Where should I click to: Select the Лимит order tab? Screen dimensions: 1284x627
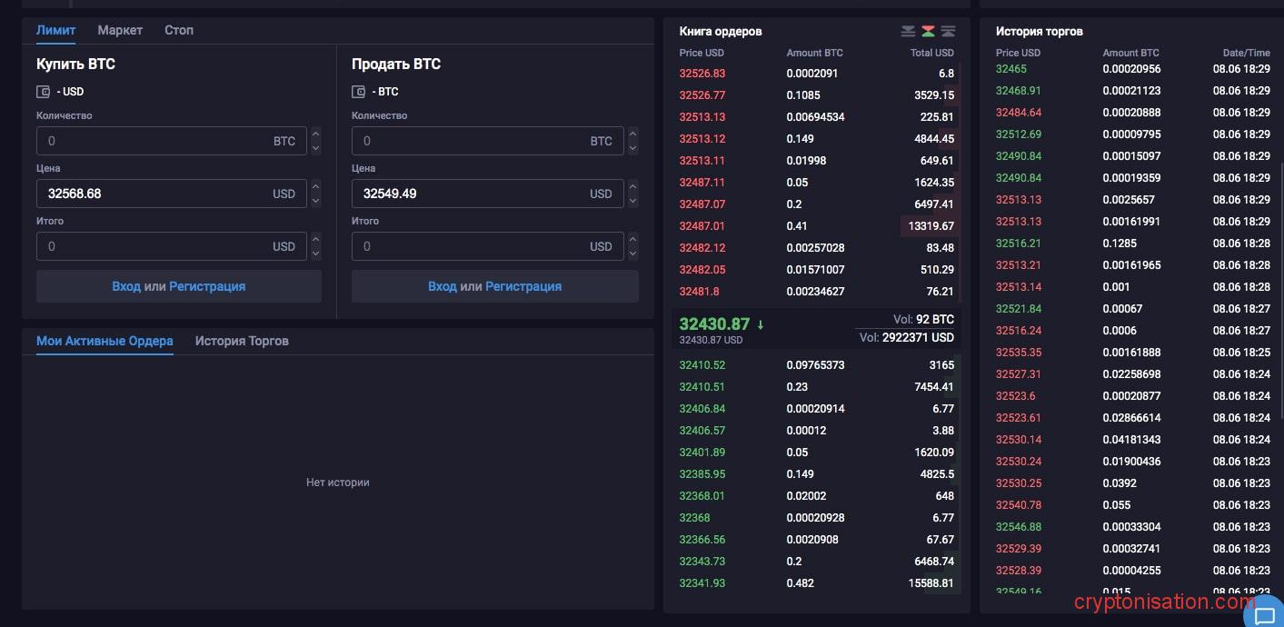pyautogui.click(x=55, y=30)
